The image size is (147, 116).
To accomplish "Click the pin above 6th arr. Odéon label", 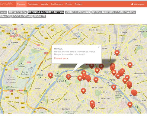I will [x=96, y=80].
